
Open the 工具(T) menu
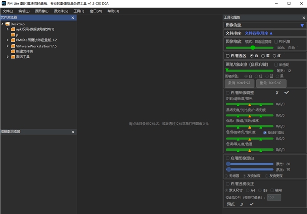[79, 11]
